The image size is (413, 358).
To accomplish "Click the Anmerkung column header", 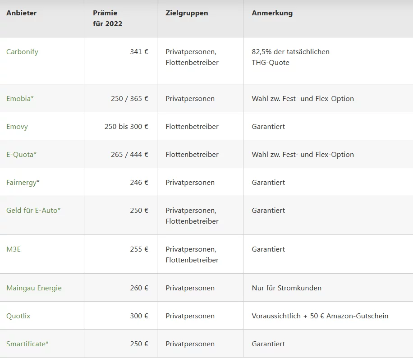I will click(272, 13).
